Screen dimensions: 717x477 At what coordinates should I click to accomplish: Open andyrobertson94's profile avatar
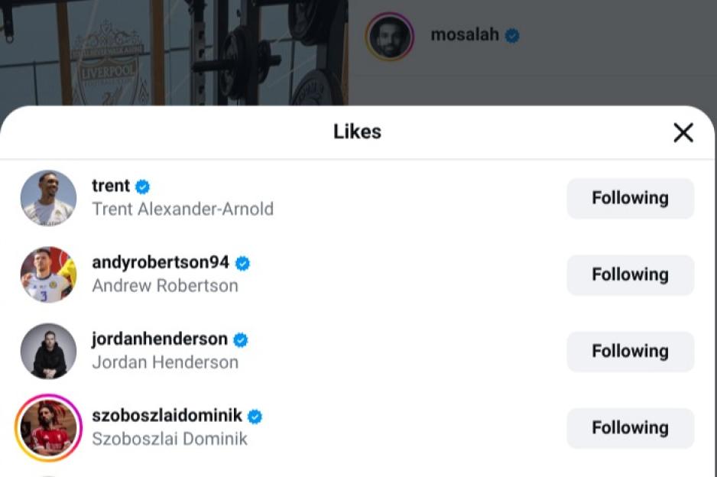click(x=47, y=274)
